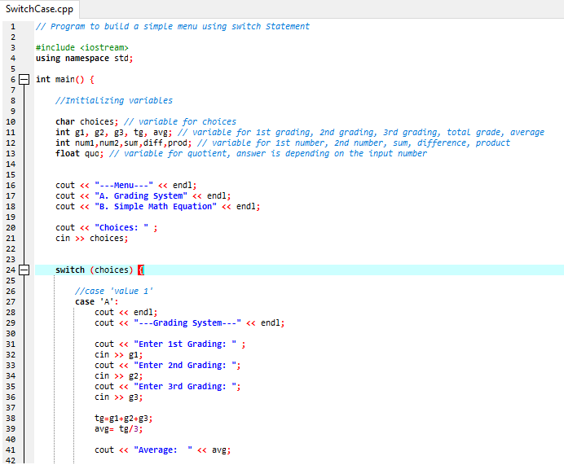
Task: Click the "Enter 2nd Grading: " string
Action: tap(185, 366)
